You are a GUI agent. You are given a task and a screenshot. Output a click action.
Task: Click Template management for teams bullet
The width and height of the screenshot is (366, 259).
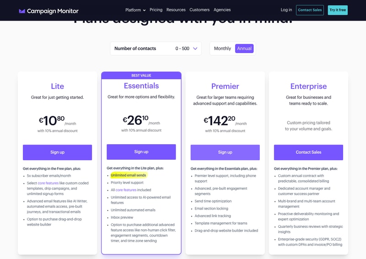pos(221,223)
